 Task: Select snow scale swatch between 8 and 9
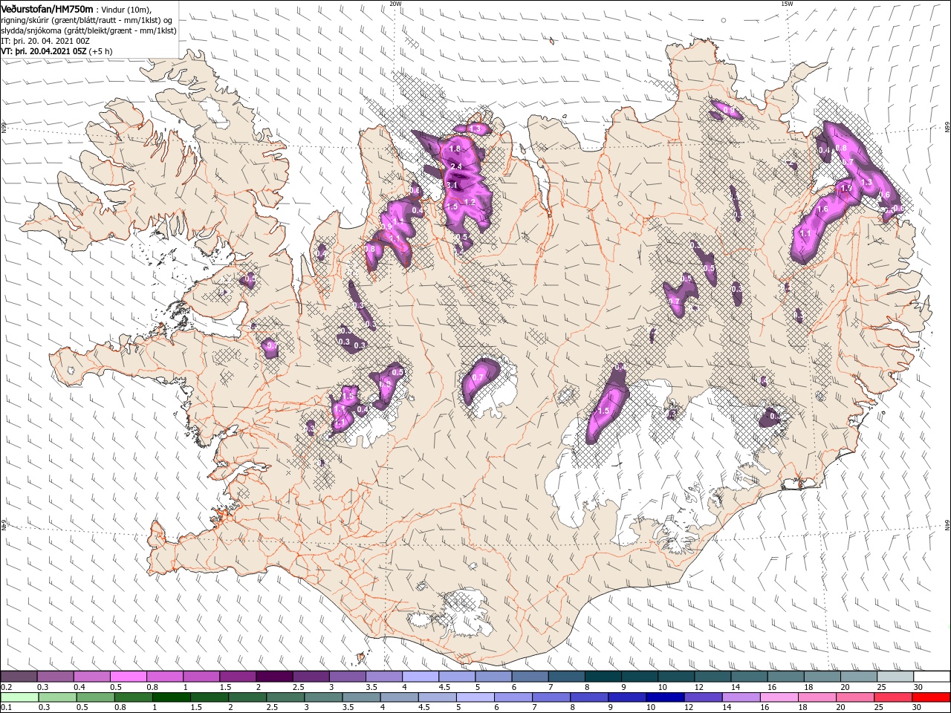tap(603, 677)
